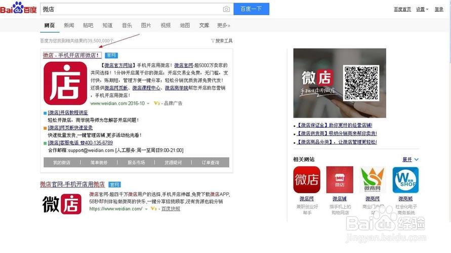Open the 搜索工具 filter tool
This screenshot has width=451, height=253.
tap(222, 41)
